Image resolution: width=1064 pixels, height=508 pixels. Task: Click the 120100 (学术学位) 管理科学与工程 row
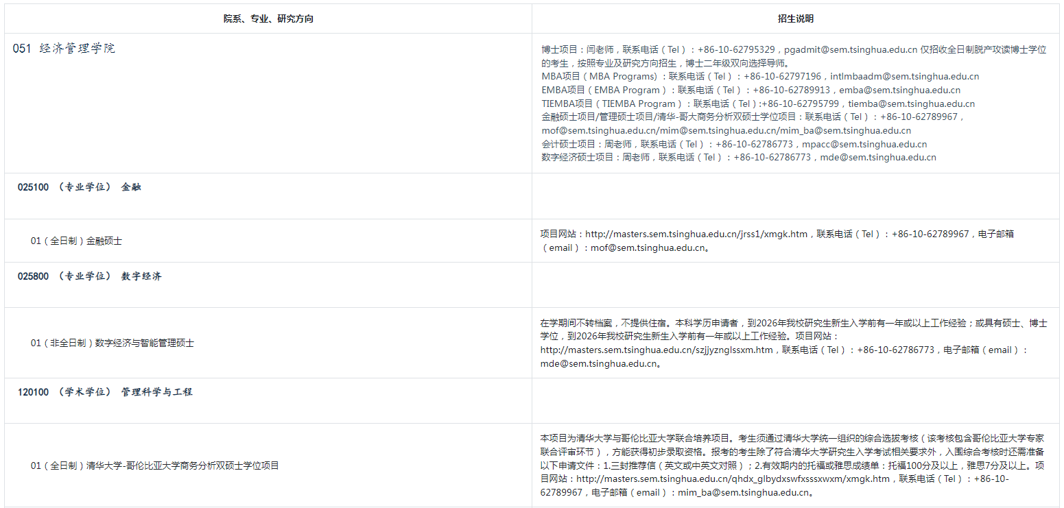pyautogui.click(x=105, y=392)
